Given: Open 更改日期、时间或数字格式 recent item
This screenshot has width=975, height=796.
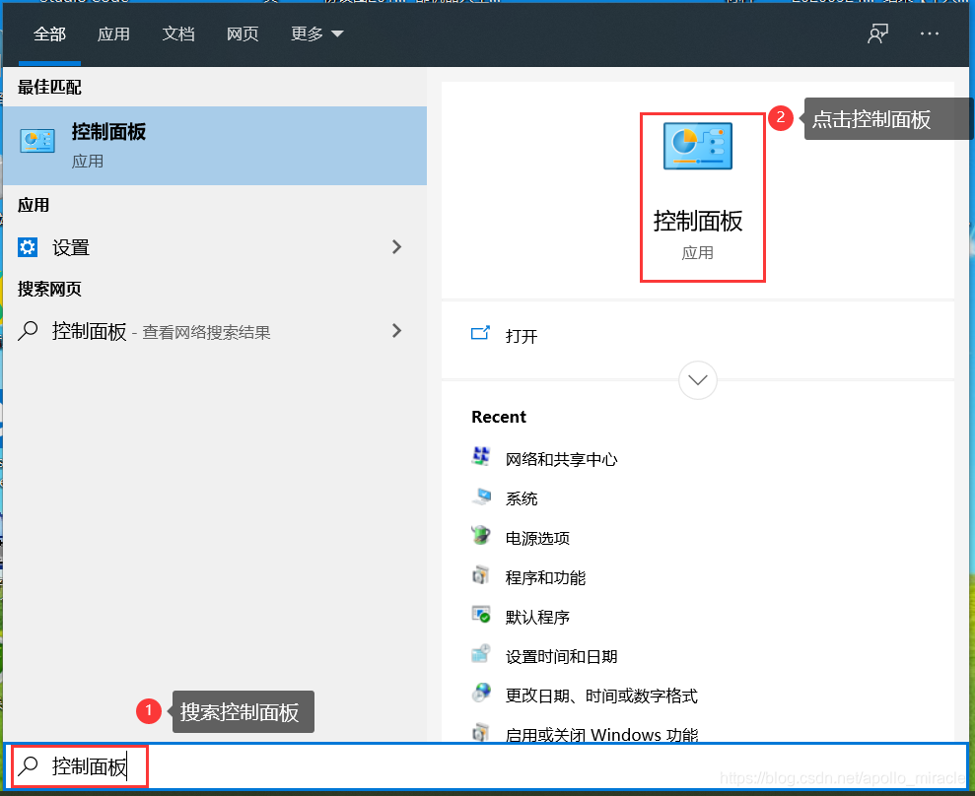Looking at the screenshot, I should pyautogui.click(x=601, y=696).
